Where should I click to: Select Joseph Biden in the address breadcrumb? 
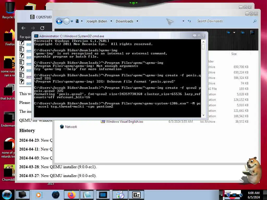pos(96,21)
